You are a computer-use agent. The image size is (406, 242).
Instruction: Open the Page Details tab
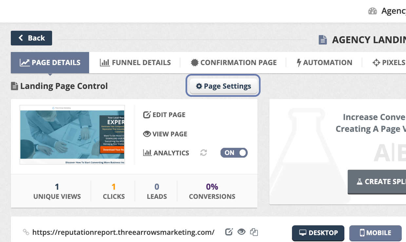point(50,62)
